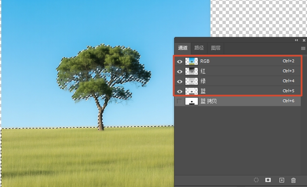Switch to the 图层 tab

tap(215, 48)
